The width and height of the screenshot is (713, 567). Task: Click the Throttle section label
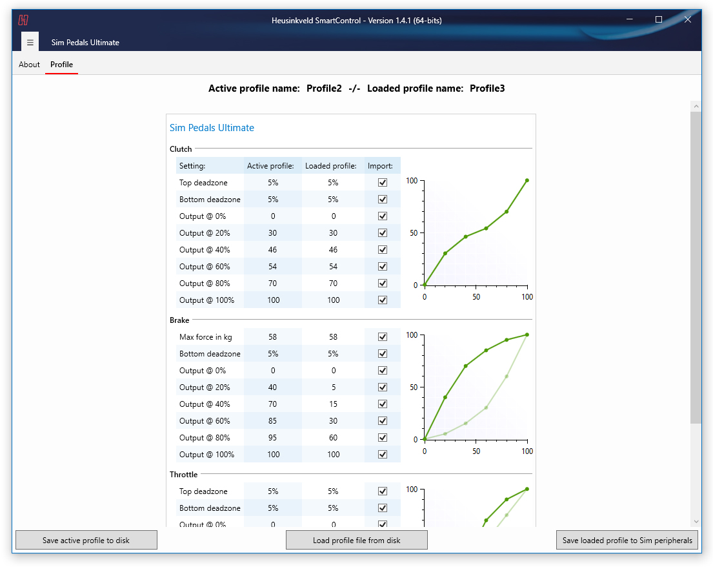click(x=184, y=474)
